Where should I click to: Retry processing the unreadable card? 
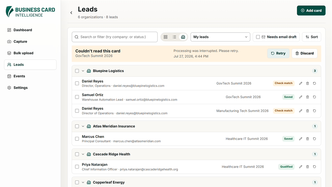[278, 53]
